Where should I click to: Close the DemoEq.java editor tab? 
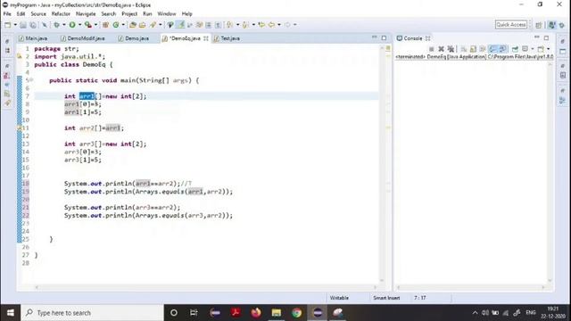pos(206,38)
